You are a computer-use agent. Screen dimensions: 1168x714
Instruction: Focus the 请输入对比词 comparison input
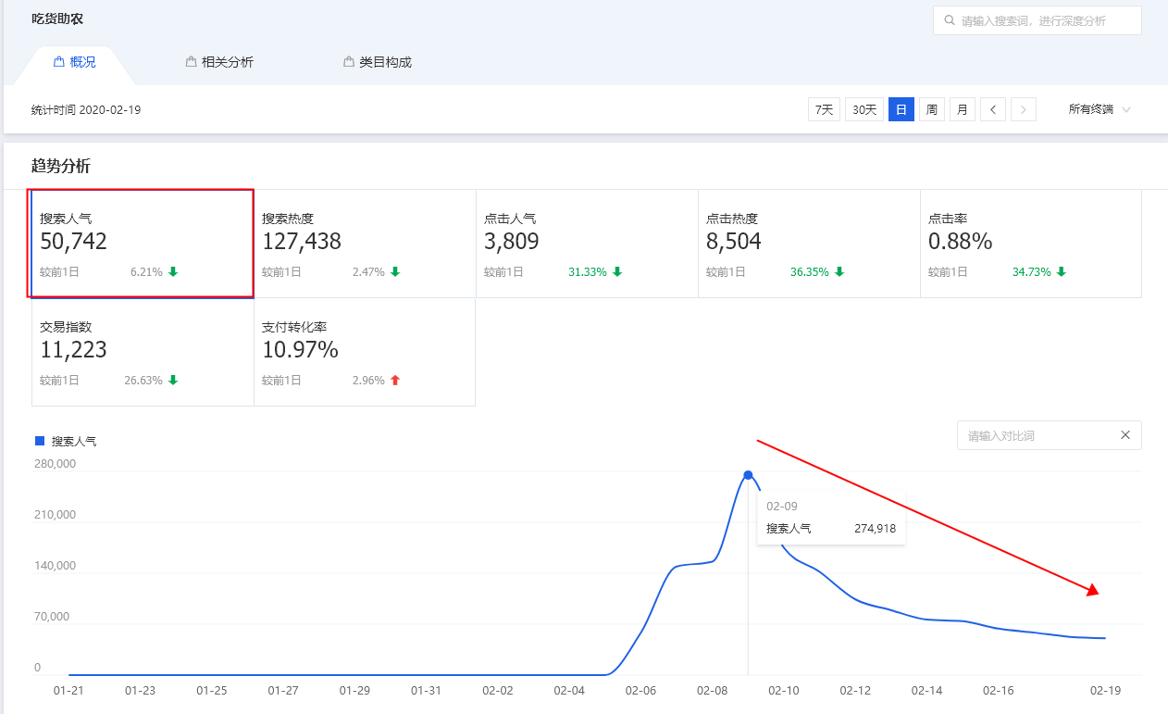(1037, 435)
